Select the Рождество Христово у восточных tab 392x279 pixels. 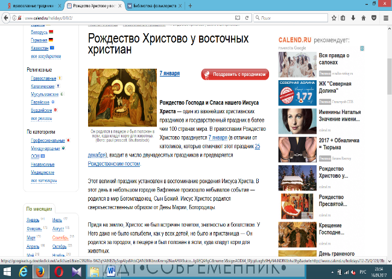[x=94, y=6]
